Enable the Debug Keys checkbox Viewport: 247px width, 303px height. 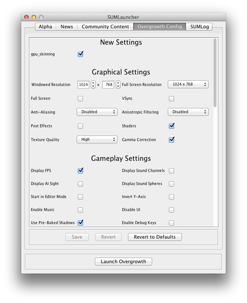pyautogui.click(x=171, y=223)
